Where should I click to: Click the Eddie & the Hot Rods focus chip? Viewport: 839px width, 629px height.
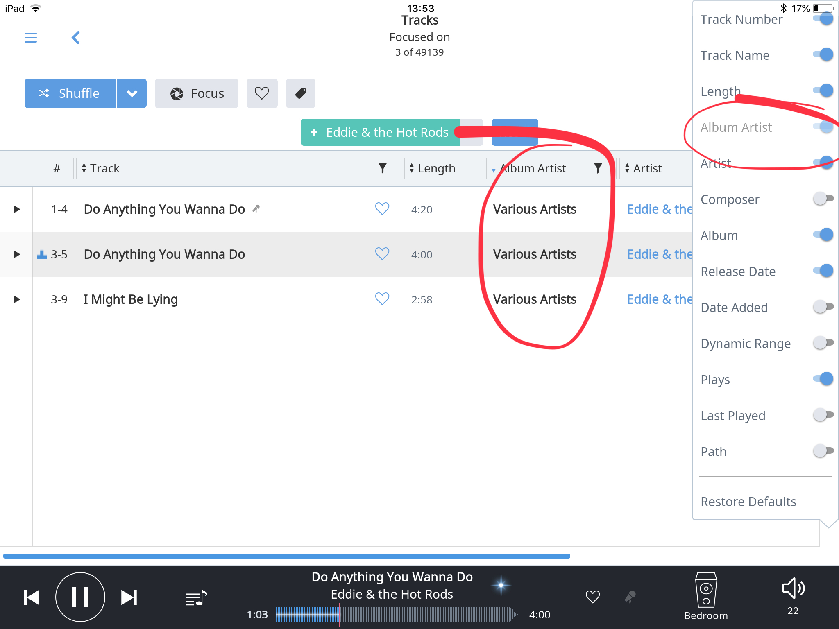[x=381, y=132]
